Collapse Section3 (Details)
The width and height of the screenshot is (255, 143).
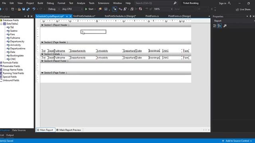click(x=42, y=54)
